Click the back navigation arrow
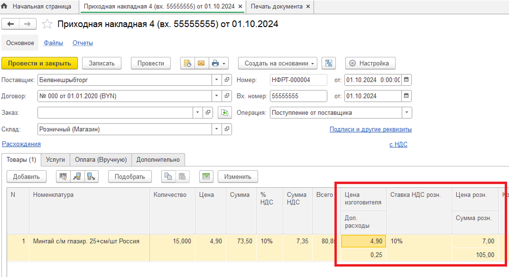This screenshot has height=277, width=509. (x=11, y=24)
